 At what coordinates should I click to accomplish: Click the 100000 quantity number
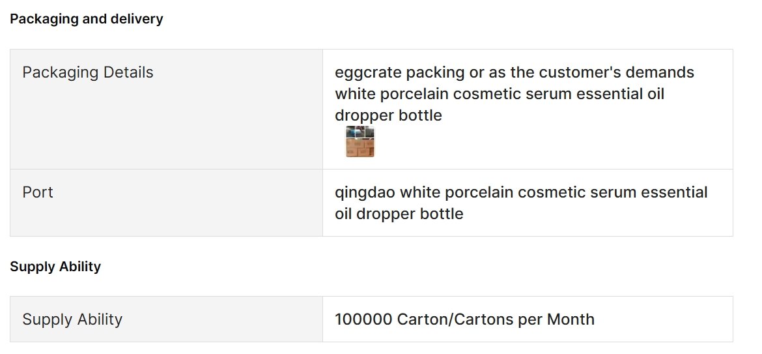[363, 319]
